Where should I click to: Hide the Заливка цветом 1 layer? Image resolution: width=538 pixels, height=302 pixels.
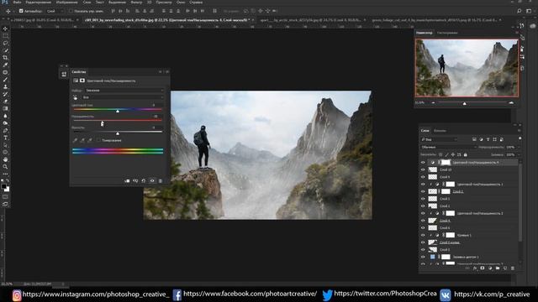coord(423,257)
